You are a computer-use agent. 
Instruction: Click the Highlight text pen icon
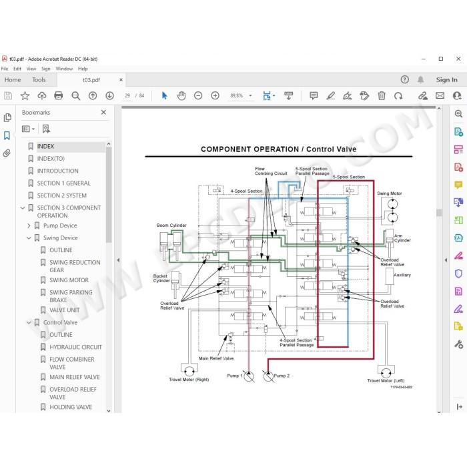[x=330, y=95]
